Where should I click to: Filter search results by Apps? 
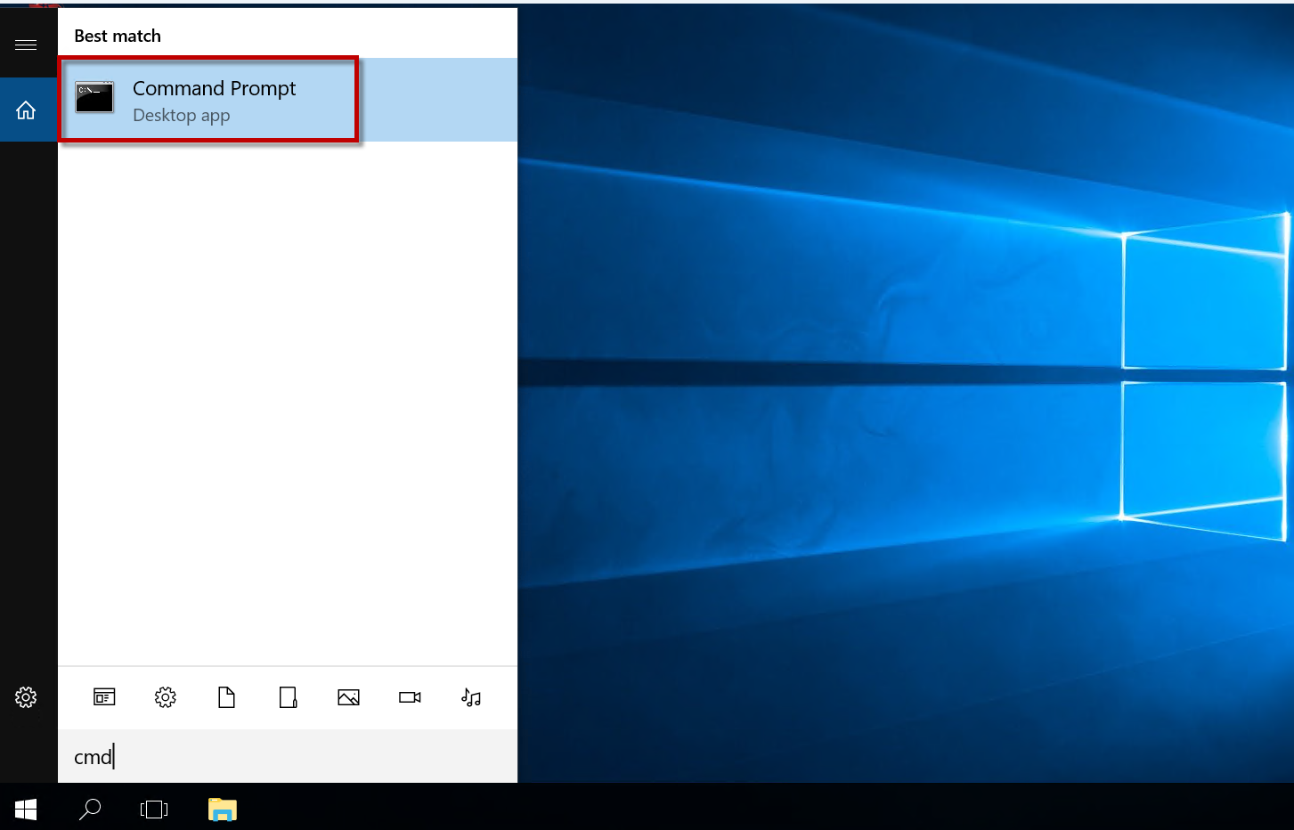(104, 697)
